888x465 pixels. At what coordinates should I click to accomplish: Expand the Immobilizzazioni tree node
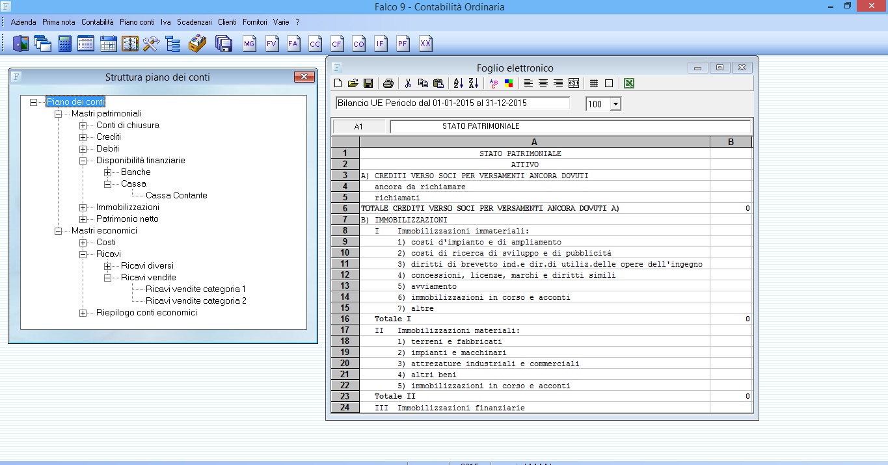[83, 207]
